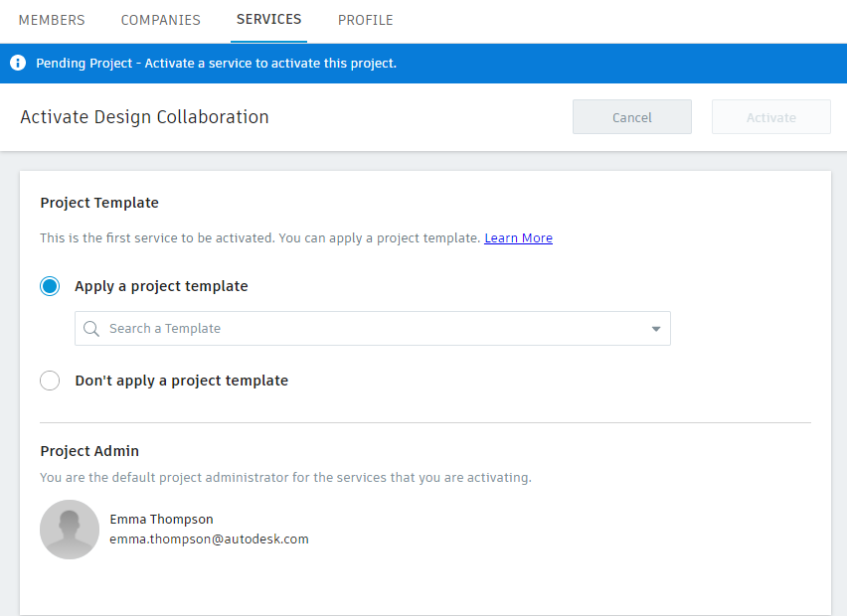Click the search magnifier in the template field
Viewport: 847px width, 616px height.
90,328
